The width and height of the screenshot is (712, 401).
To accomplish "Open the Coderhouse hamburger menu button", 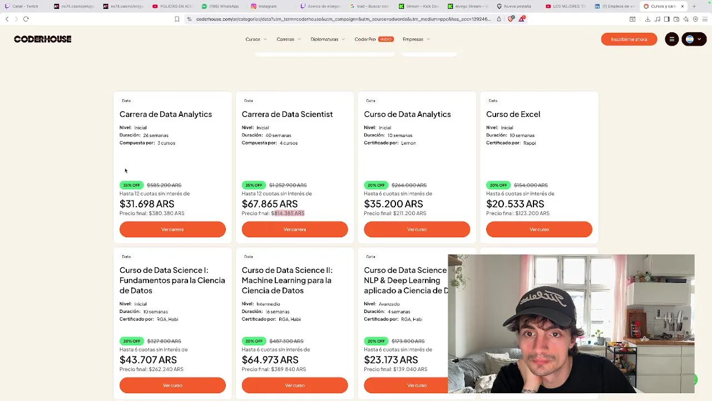I will click(672, 39).
